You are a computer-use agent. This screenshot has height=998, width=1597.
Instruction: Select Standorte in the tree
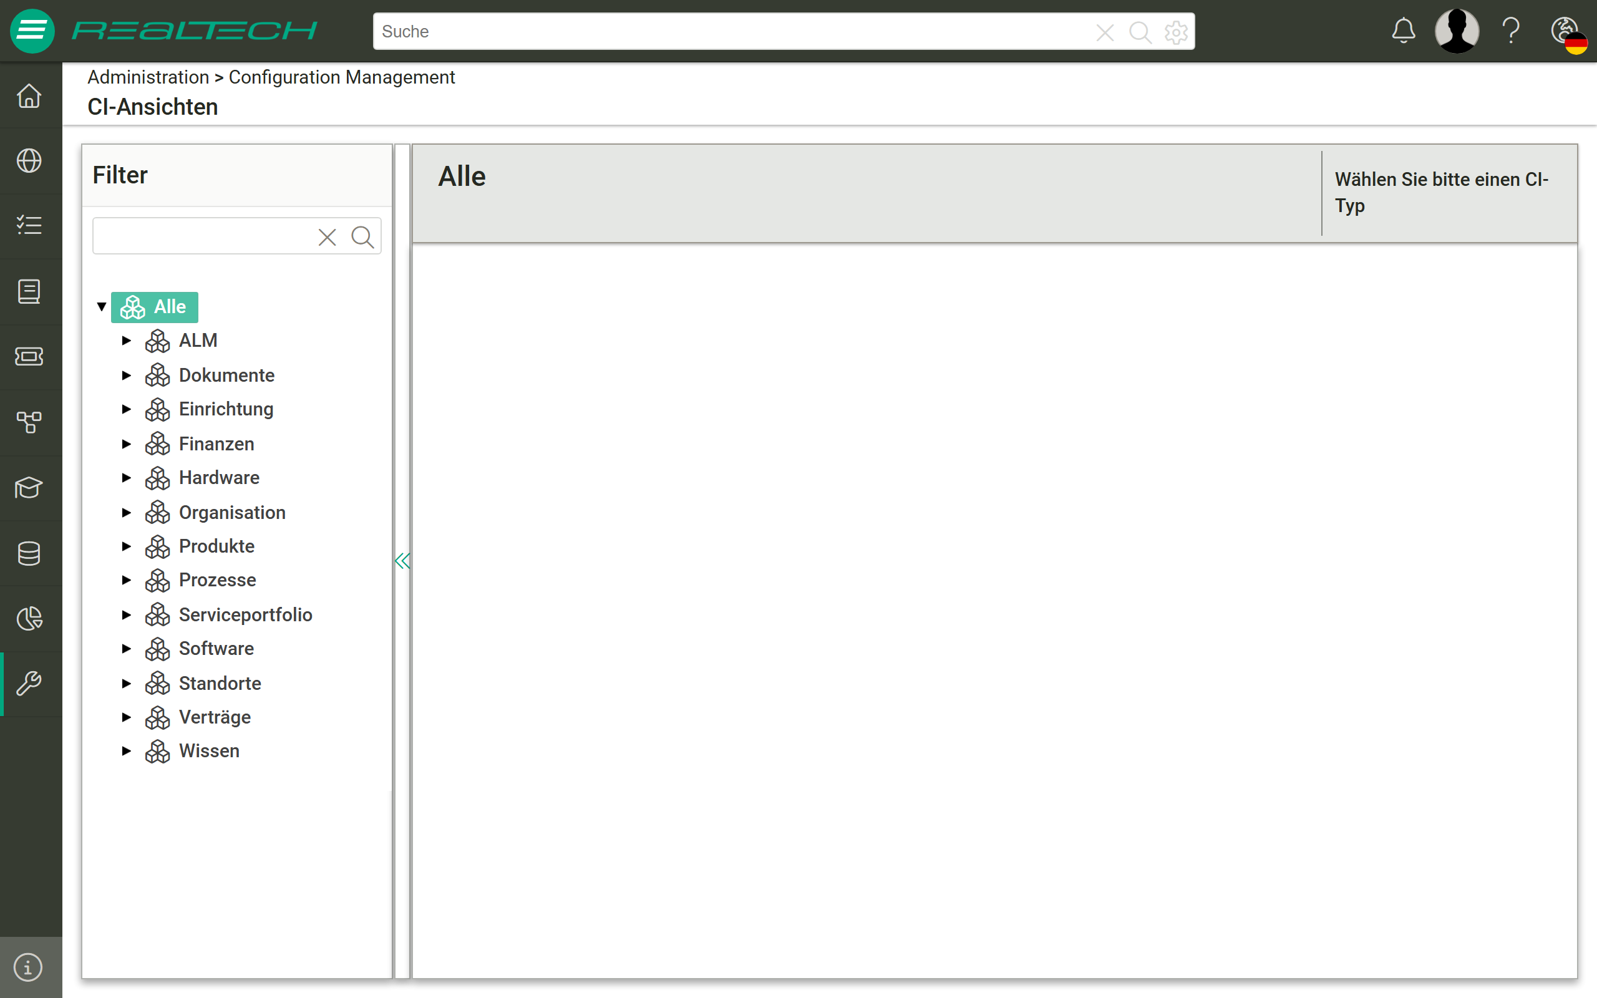(x=220, y=684)
